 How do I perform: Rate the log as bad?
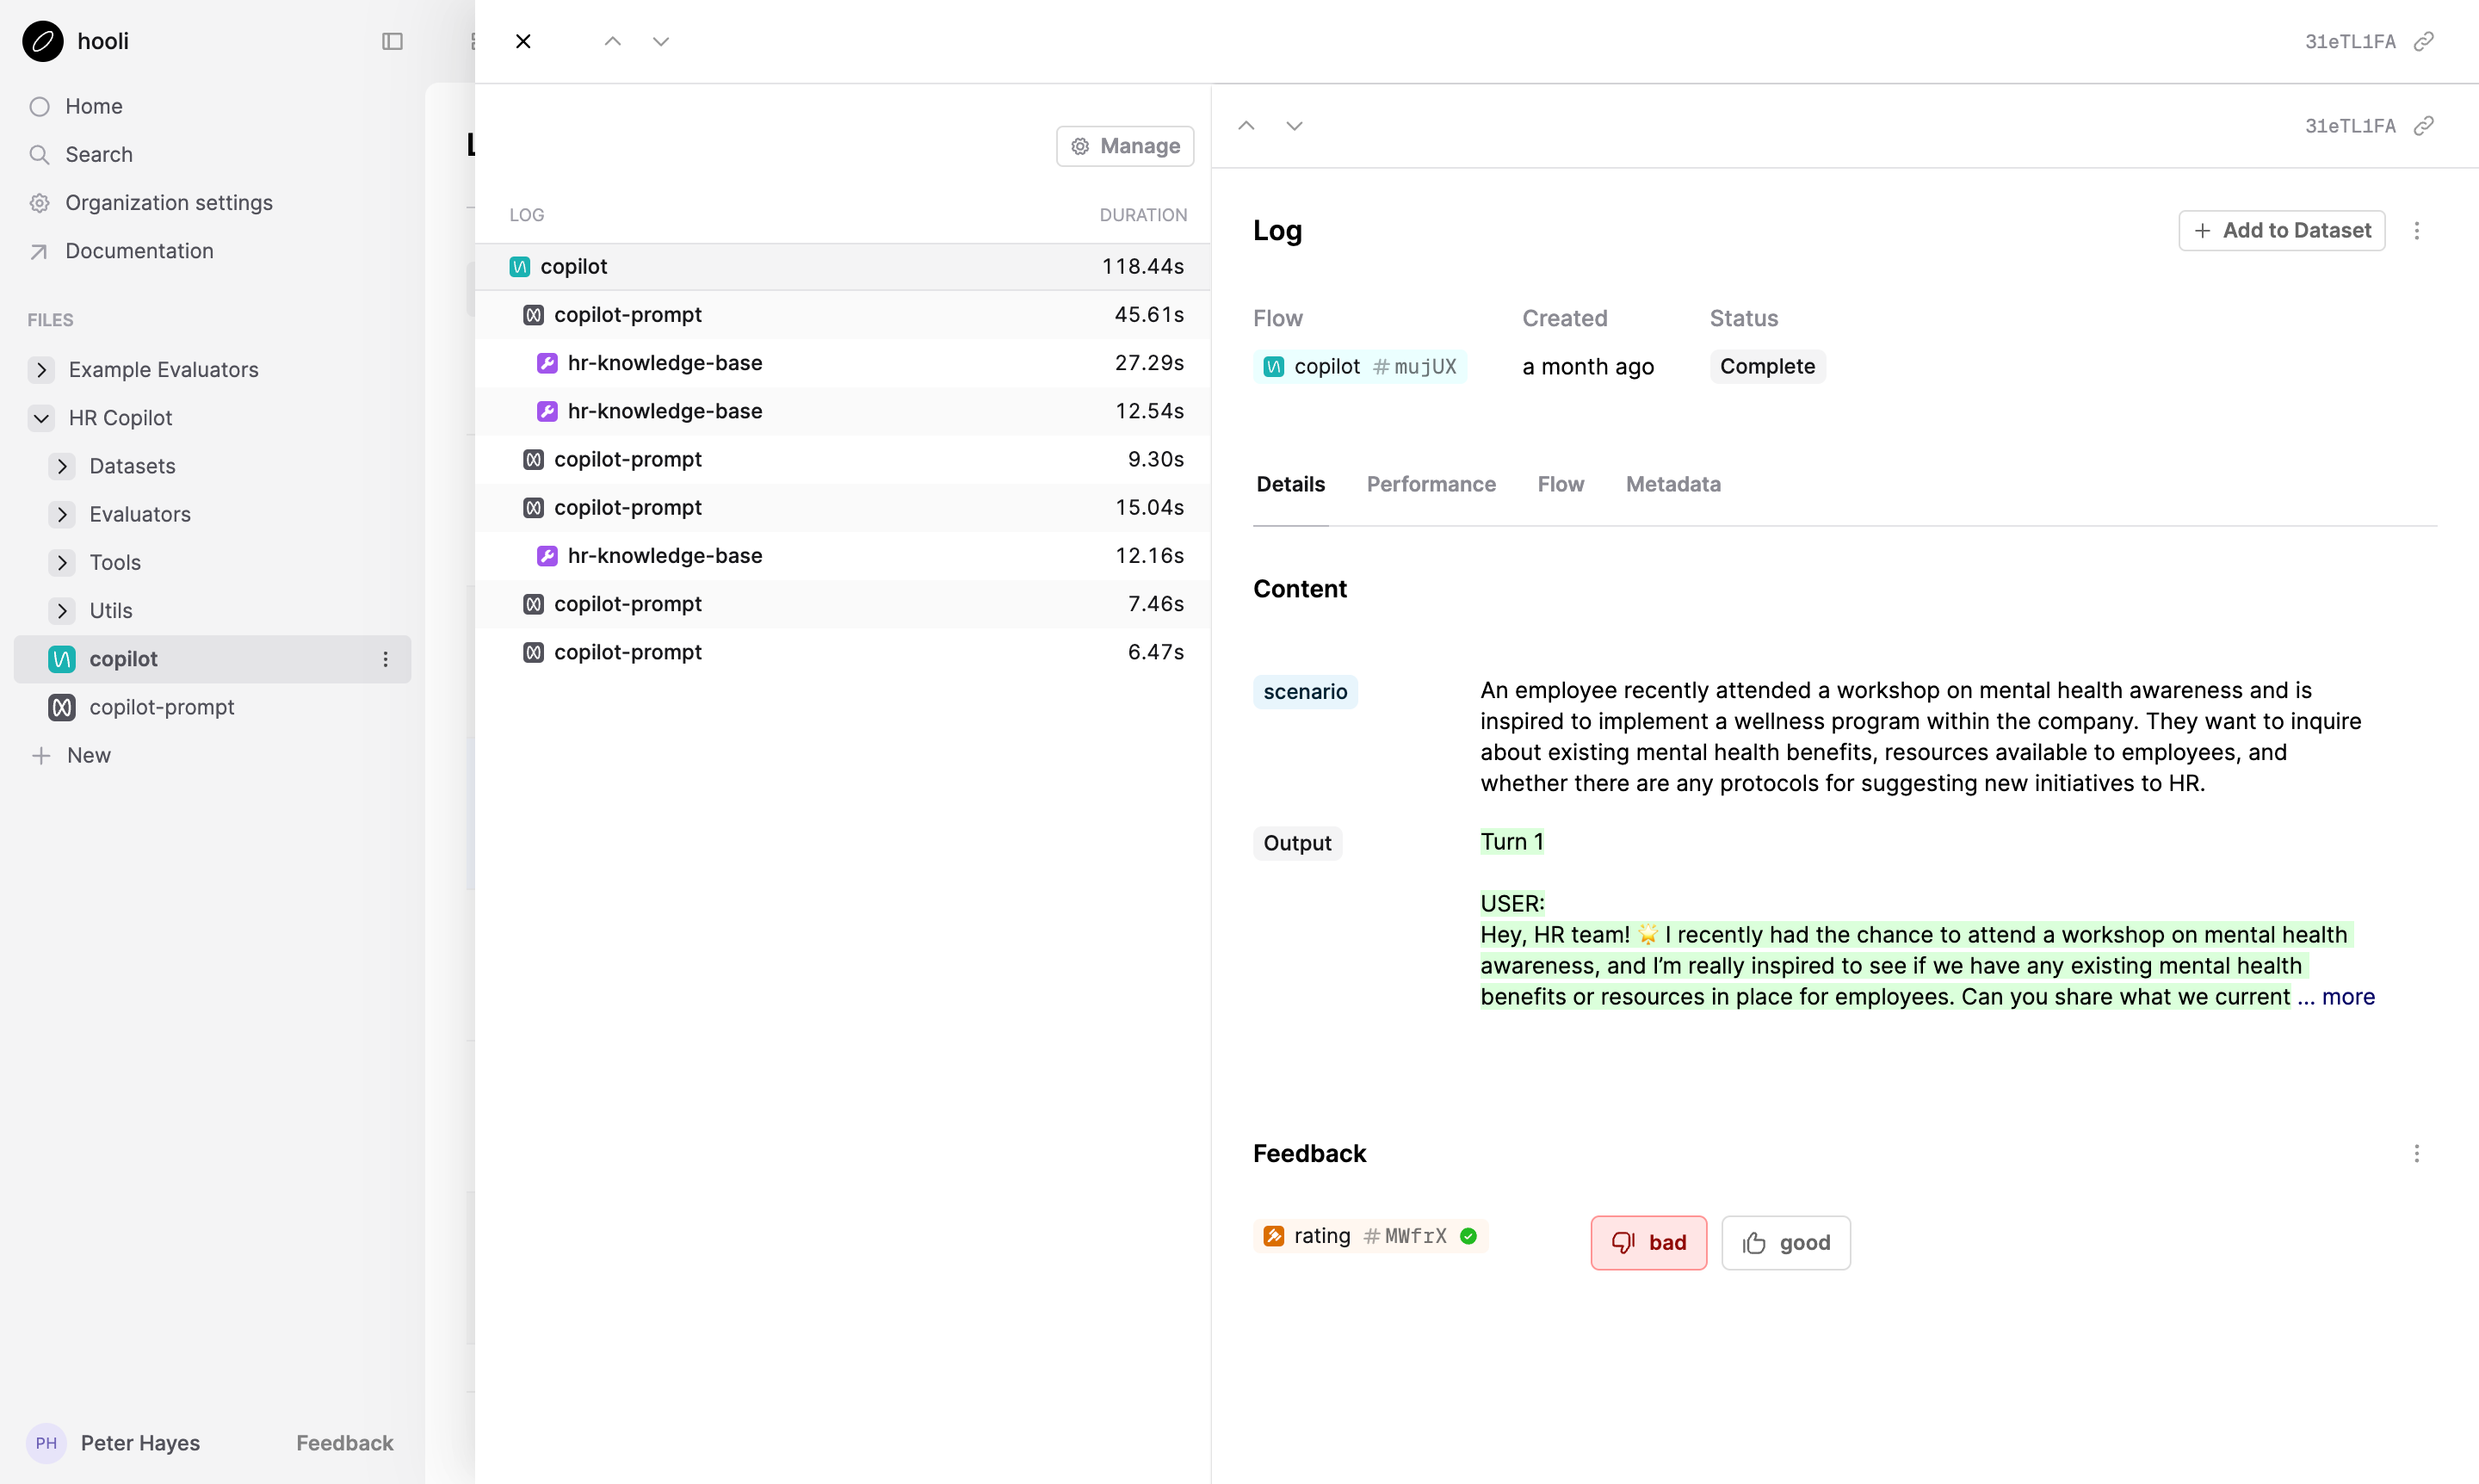[x=1648, y=1242]
